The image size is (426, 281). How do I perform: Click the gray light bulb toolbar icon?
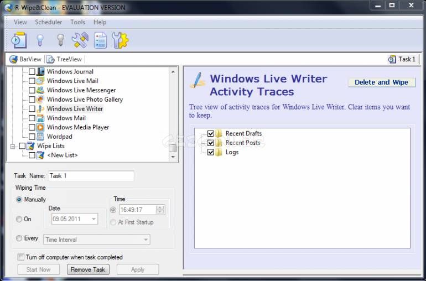click(61, 40)
